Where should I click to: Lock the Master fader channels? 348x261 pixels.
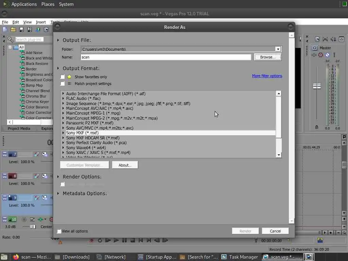pos(317,127)
